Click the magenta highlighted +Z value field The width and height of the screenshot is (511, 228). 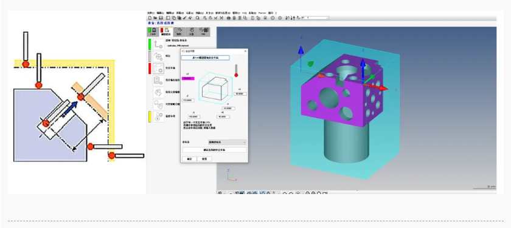[189, 79]
